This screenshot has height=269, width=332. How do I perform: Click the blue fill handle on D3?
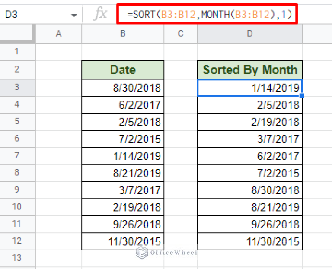pyautogui.click(x=302, y=96)
